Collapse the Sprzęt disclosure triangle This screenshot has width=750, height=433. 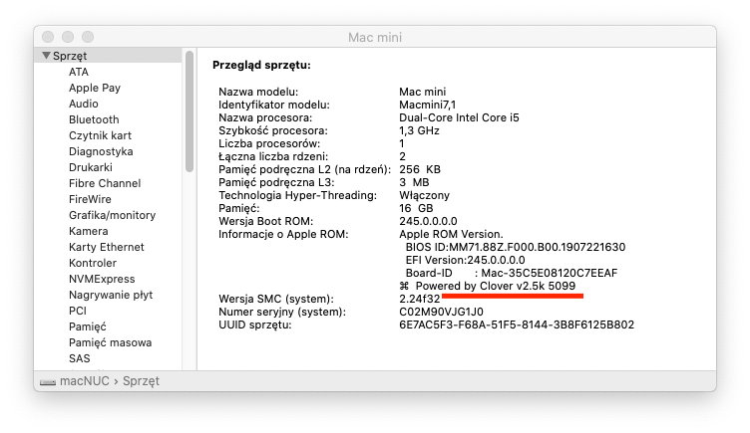click(x=46, y=56)
